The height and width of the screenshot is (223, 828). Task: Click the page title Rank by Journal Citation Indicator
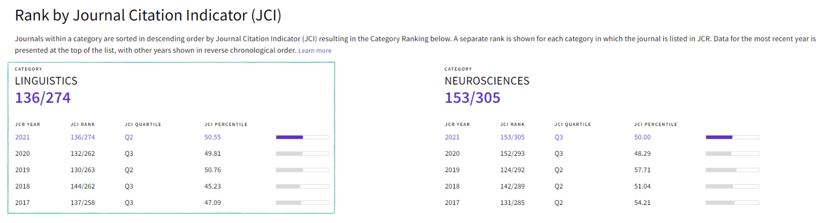click(148, 15)
